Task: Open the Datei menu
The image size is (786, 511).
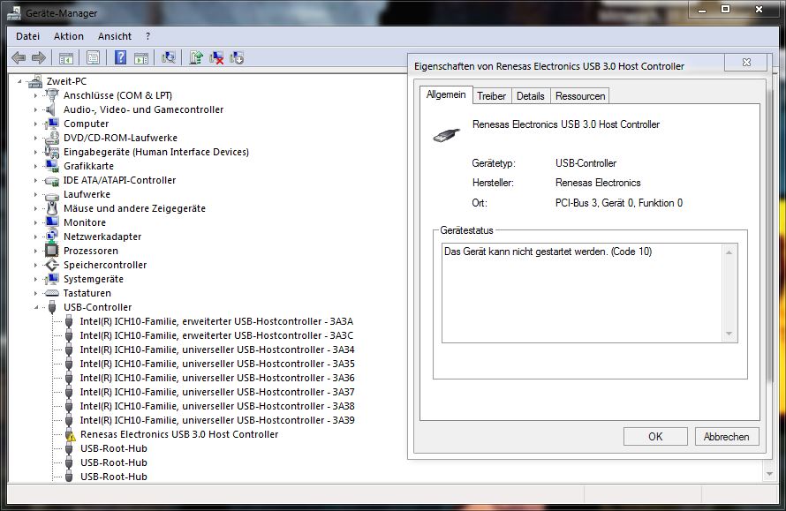Action: pyautogui.click(x=27, y=36)
